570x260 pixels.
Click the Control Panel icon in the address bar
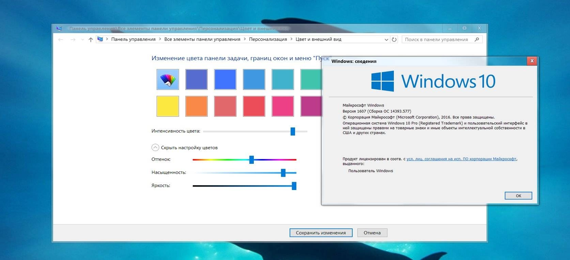(100, 39)
